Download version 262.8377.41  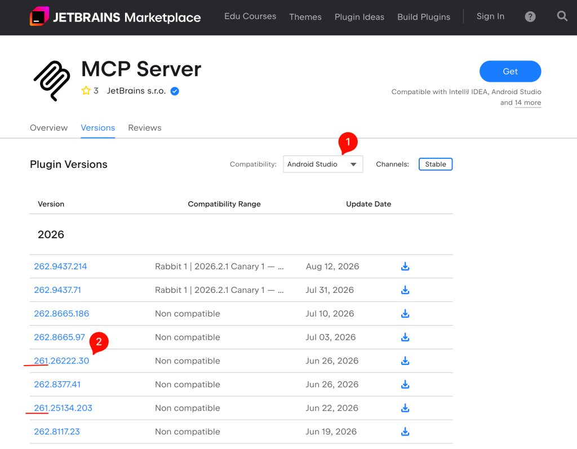[405, 384]
